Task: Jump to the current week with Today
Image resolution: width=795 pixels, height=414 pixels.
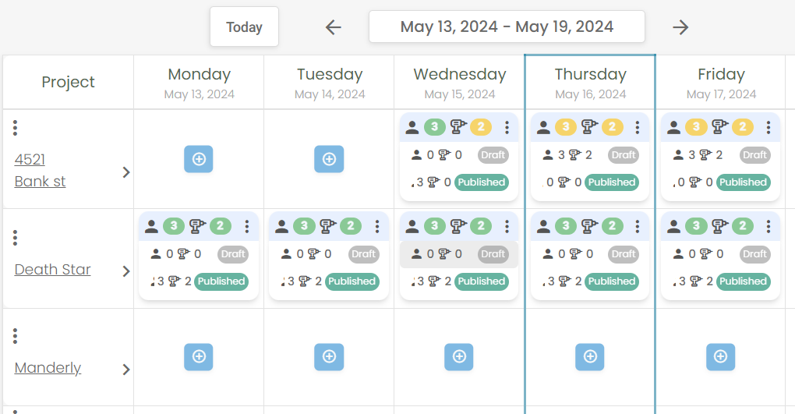Action: (245, 27)
